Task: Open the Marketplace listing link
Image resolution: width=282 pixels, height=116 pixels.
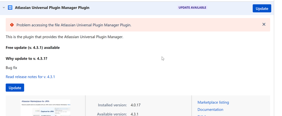Action: (213, 102)
